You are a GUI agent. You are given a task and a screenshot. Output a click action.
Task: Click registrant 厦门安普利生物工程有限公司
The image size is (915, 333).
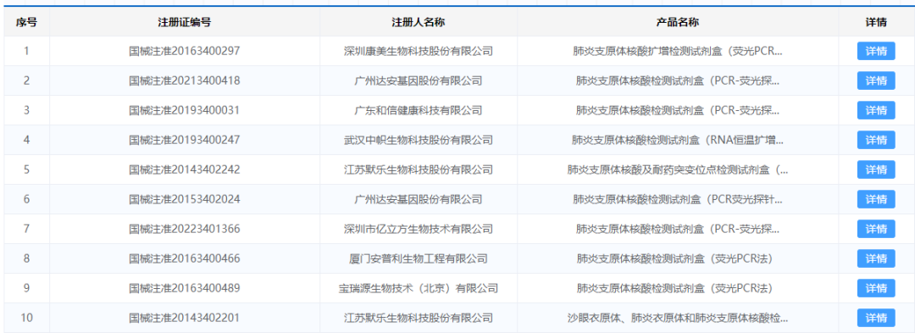tap(419, 258)
